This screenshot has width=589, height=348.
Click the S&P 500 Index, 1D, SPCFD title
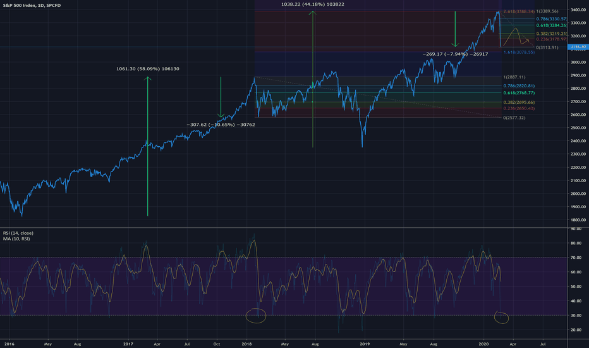click(x=32, y=5)
